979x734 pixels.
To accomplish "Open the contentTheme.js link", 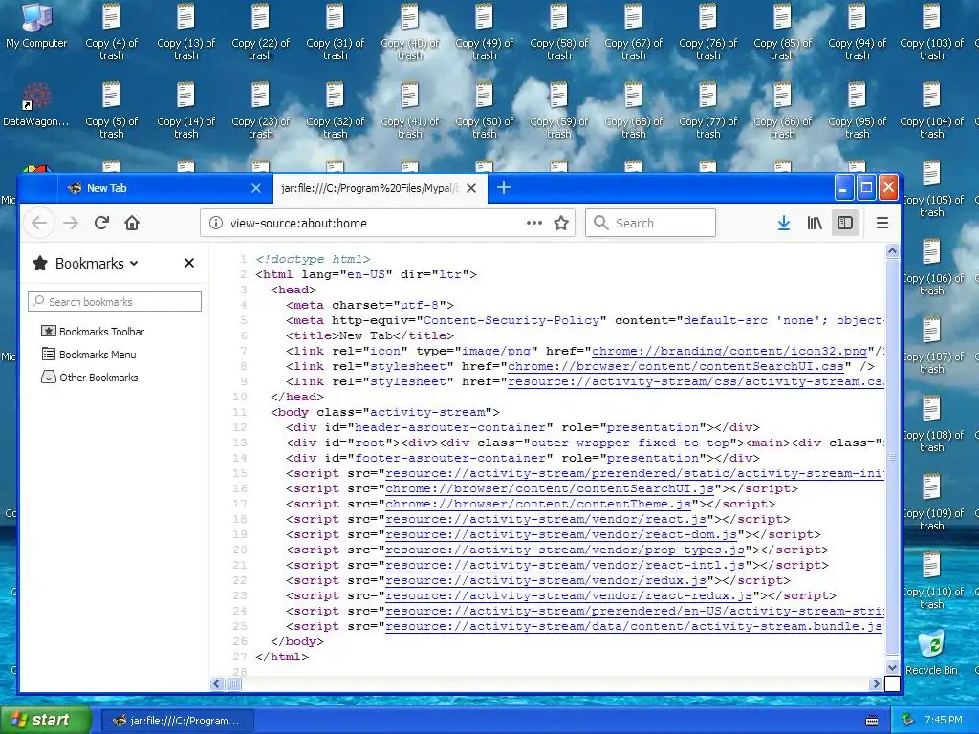I will click(x=538, y=504).
